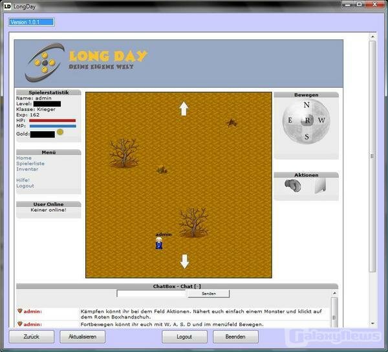Close the LongDay window
Viewport: 388px width, 352px height.
(x=374, y=5)
